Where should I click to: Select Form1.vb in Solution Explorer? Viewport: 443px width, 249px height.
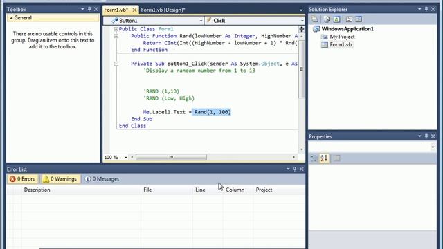(x=341, y=44)
